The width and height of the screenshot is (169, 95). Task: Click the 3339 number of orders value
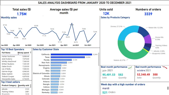point(148,14)
